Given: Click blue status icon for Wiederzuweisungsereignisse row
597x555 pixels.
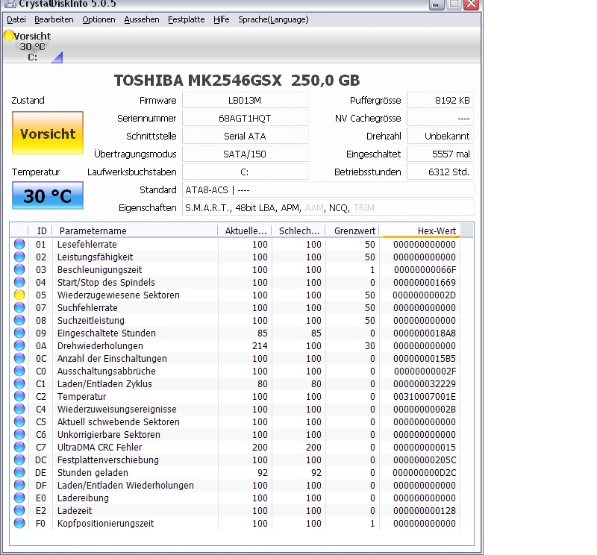Looking at the screenshot, I should pyautogui.click(x=19, y=410).
